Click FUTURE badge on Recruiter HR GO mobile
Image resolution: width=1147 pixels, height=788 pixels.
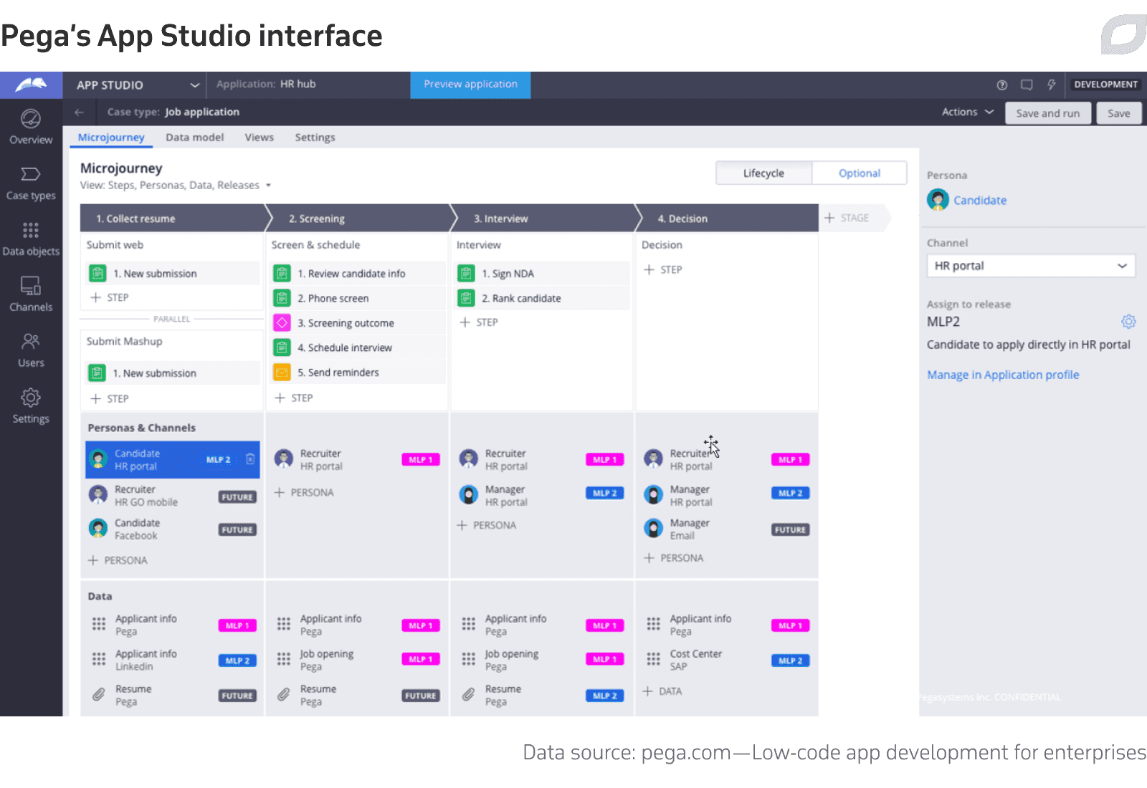point(237,496)
